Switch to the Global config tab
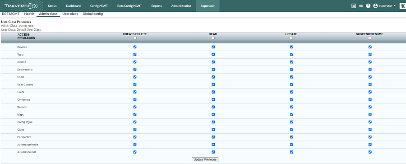 click(x=92, y=14)
